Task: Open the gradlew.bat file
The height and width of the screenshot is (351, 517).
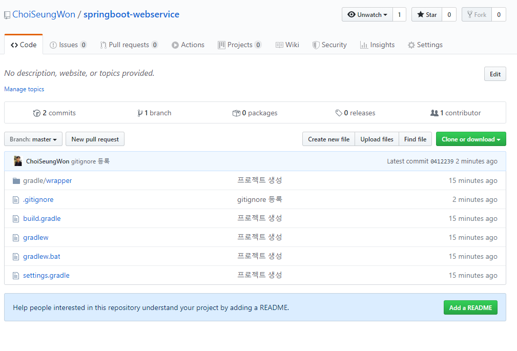Action: click(x=42, y=256)
